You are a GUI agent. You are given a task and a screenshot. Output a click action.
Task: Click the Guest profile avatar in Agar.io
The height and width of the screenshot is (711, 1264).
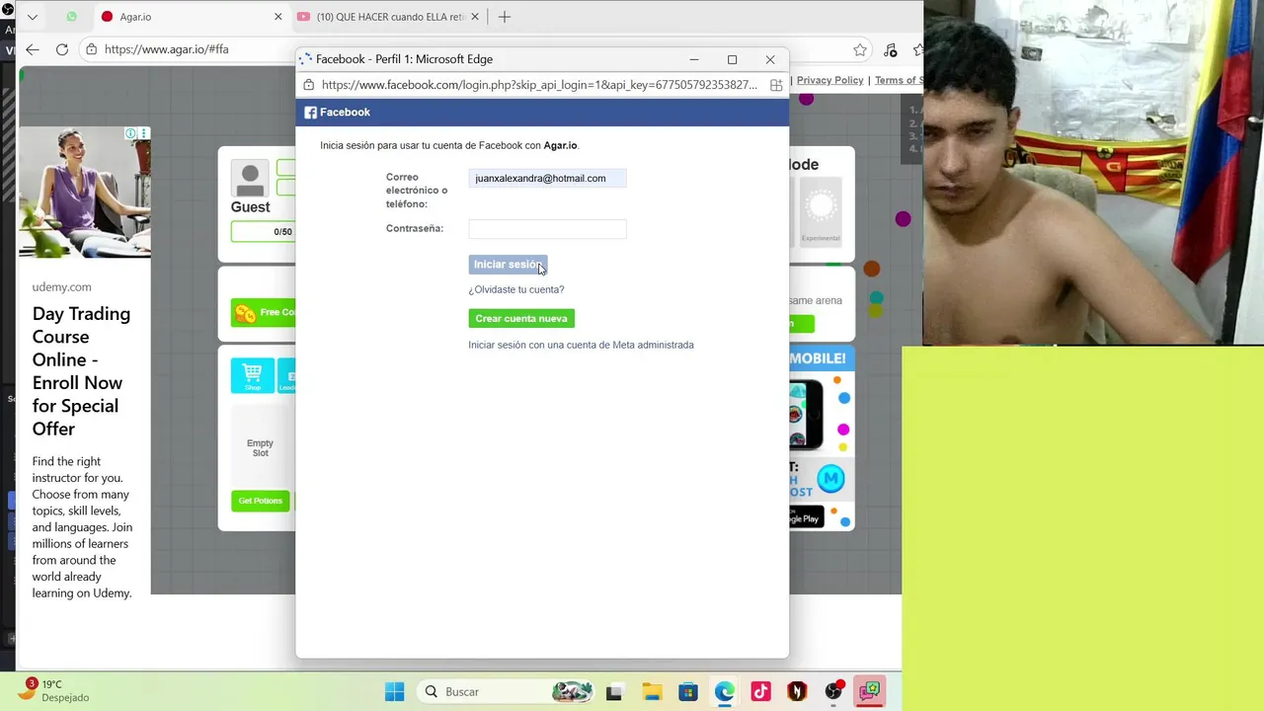250,179
